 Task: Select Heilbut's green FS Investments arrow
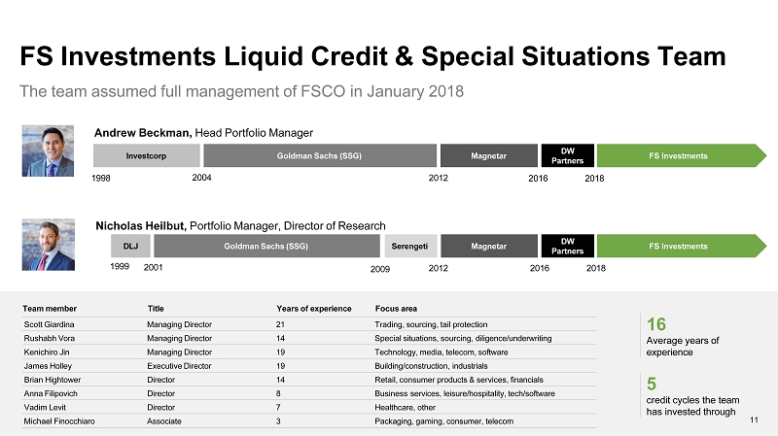tap(682, 246)
